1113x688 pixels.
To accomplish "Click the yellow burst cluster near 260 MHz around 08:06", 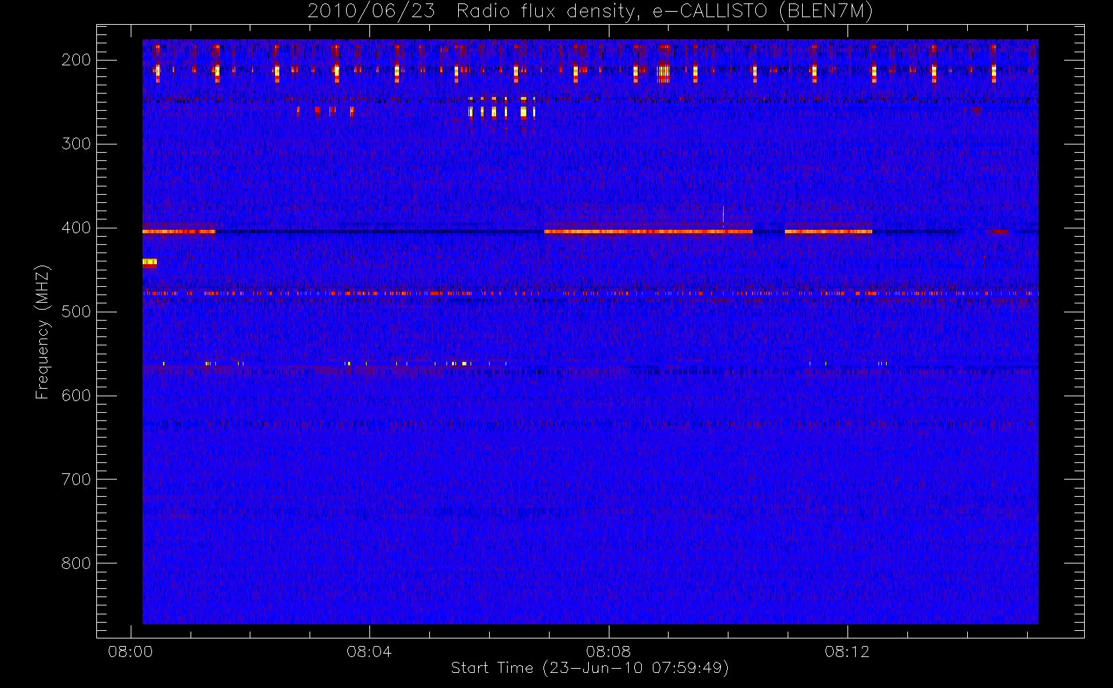I will pyautogui.click(x=502, y=110).
